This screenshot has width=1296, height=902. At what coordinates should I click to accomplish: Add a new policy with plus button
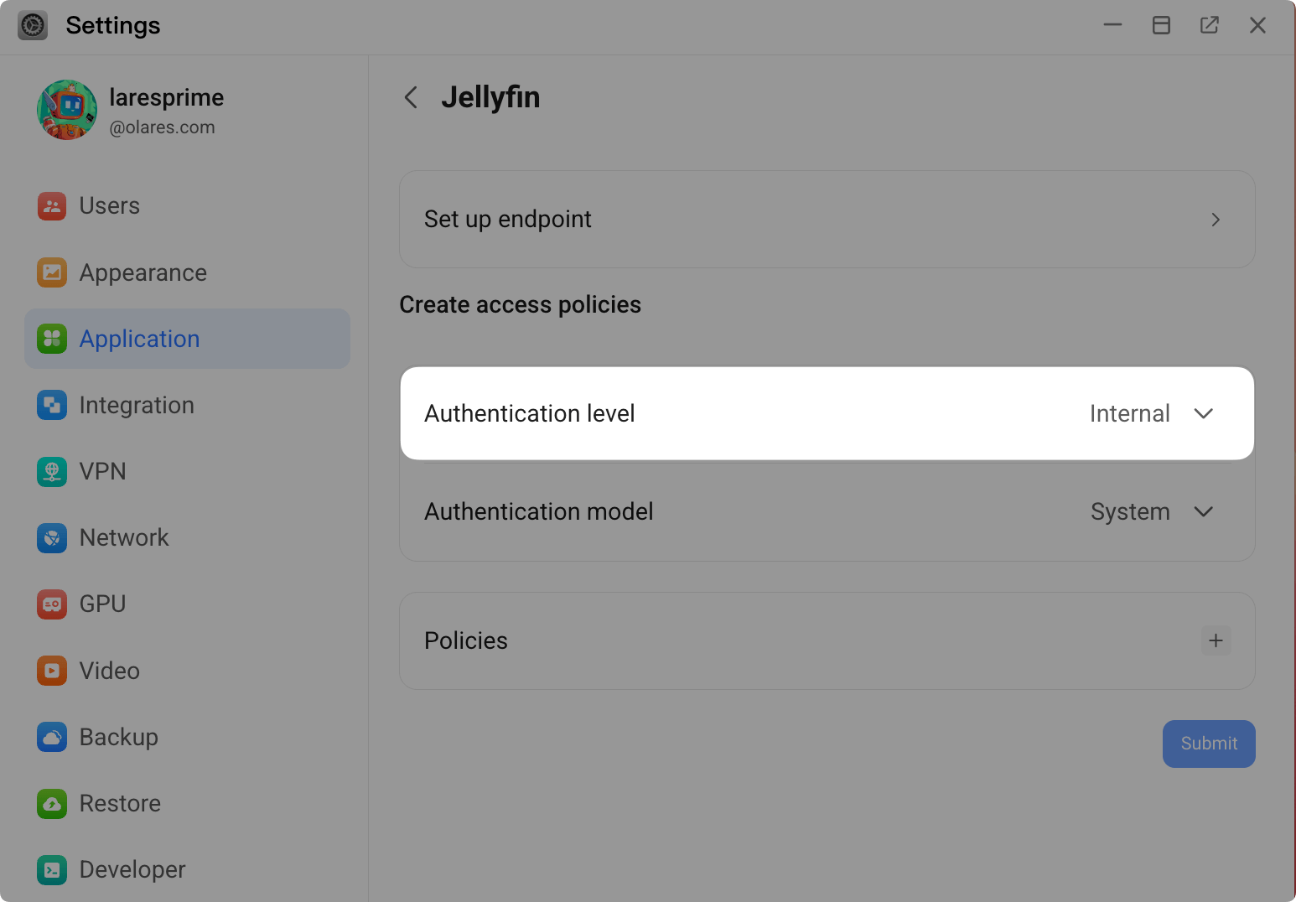pos(1216,640)
